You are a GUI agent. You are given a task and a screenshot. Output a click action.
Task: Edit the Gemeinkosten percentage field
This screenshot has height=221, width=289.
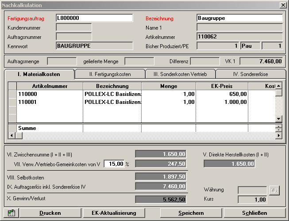pyautogui.click(x=113, y=164)
